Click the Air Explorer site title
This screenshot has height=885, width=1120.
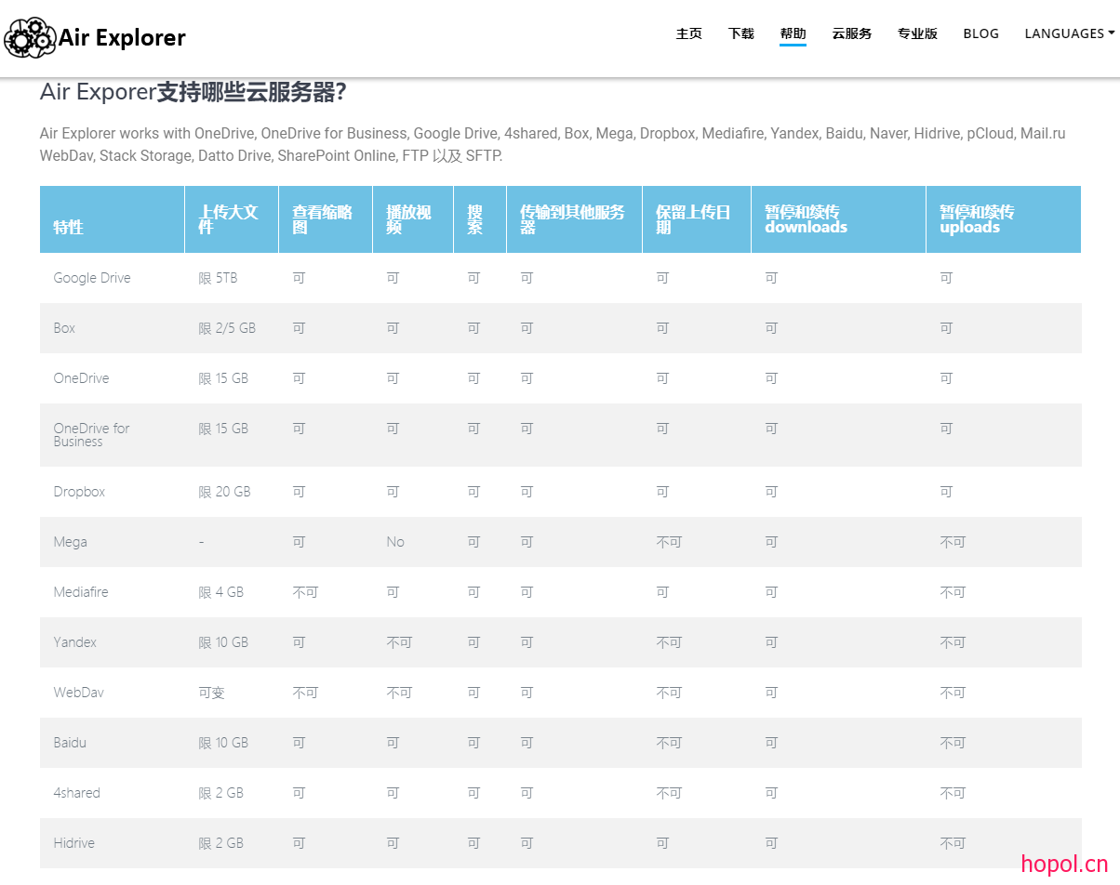pyautogui.click(x=122, y=37)
